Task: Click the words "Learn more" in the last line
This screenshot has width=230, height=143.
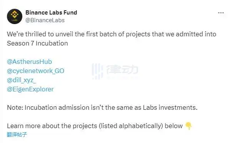Action: (x=24, y=126)
